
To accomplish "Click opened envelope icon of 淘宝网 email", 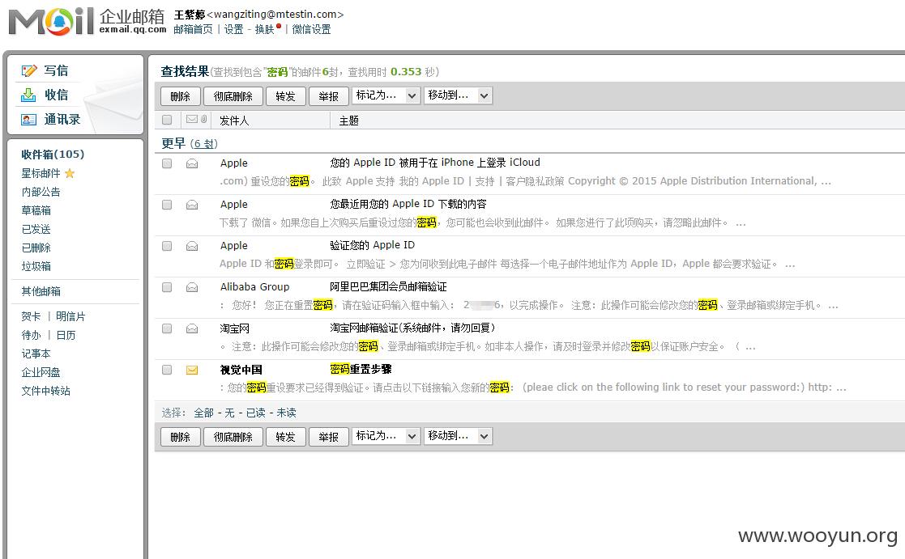I will pos(192,328).
